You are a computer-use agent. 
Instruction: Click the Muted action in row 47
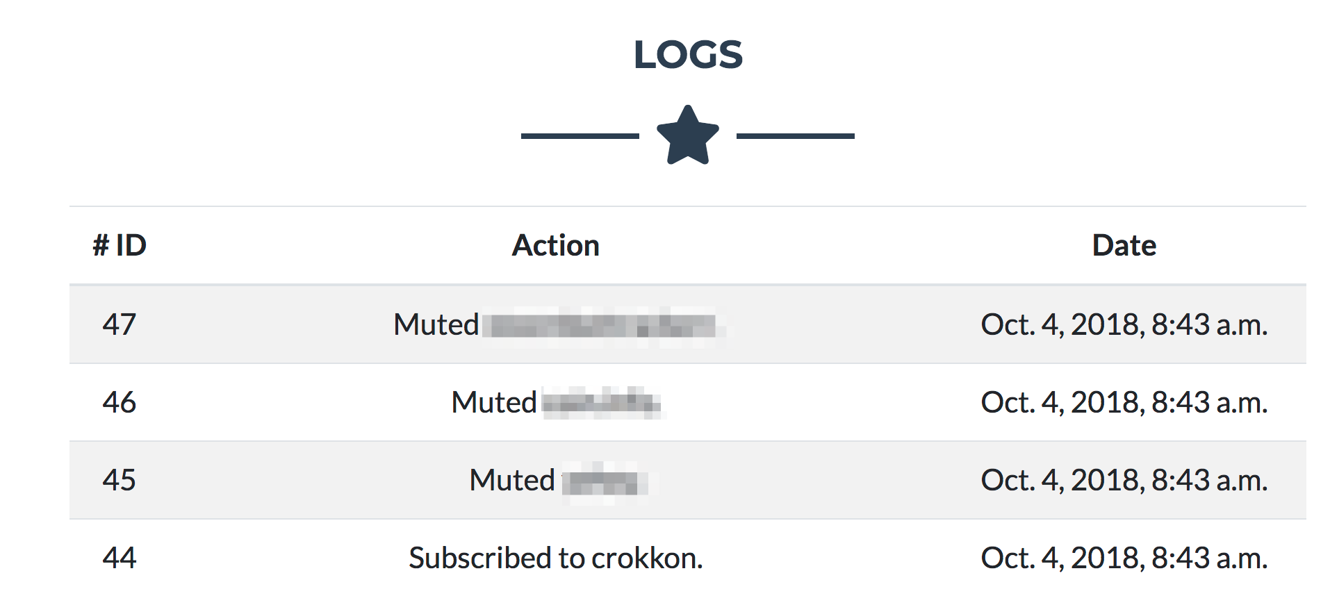coord(436,324)
